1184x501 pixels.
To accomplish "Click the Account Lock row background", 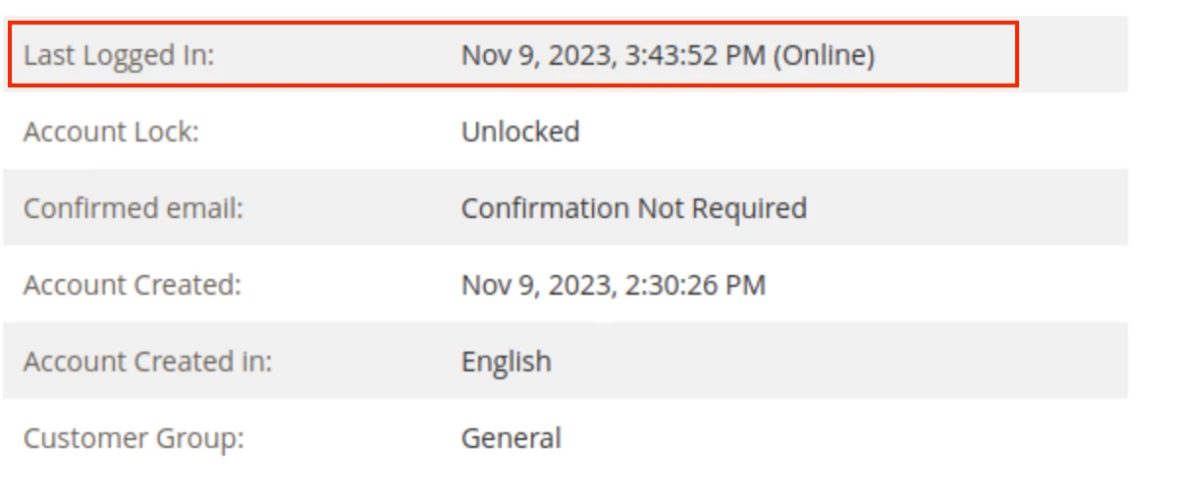I will click(x=565, y=132).
